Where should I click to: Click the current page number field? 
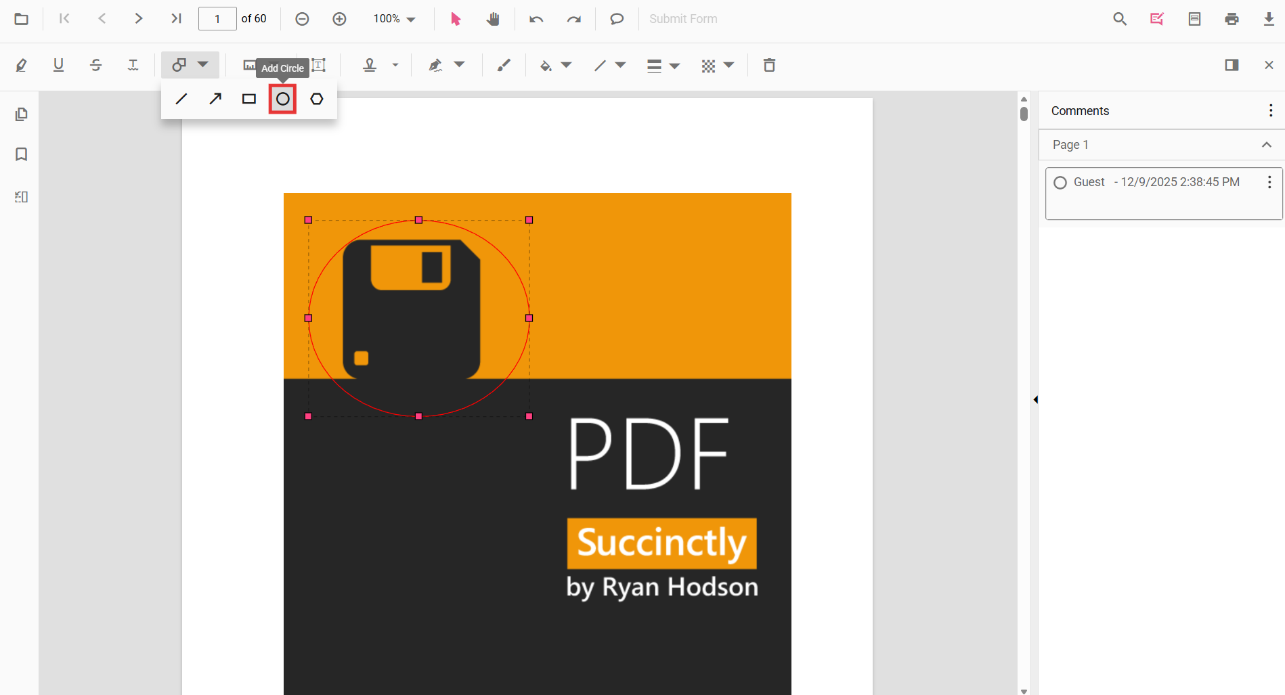[x=217, y=19]
